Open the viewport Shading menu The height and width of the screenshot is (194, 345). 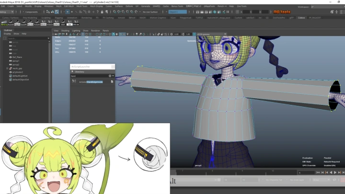click(x=65, y=31)
